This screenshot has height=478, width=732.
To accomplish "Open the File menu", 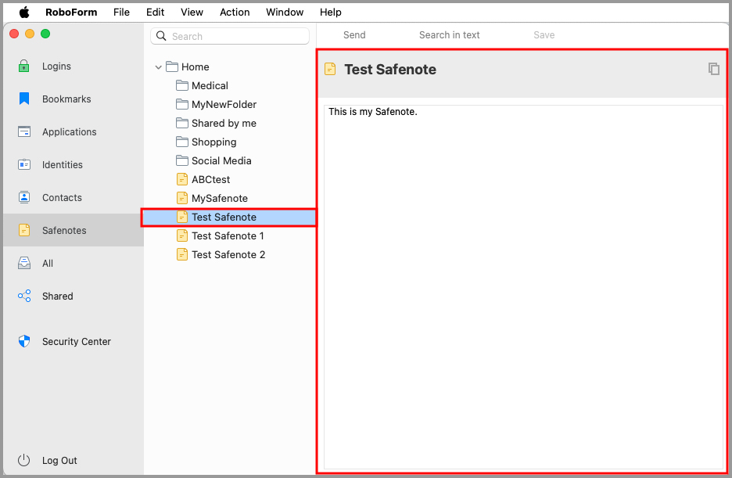I will (121, 13).
